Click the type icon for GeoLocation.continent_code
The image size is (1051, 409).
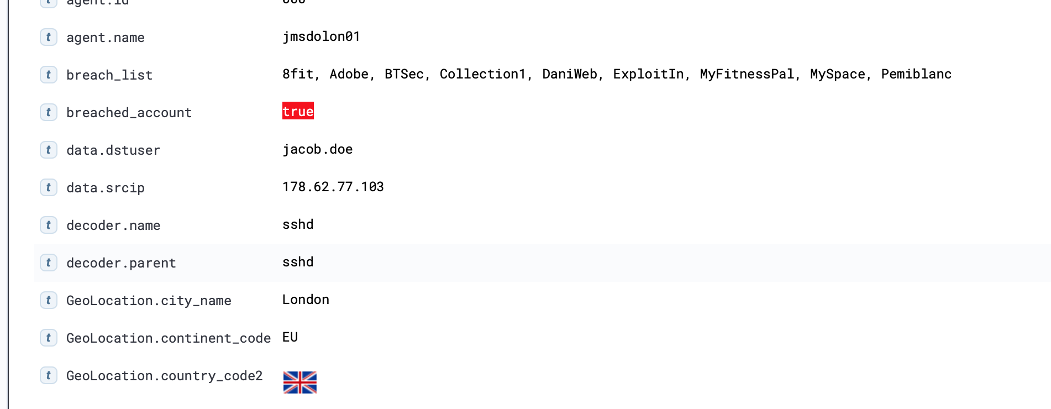pos(49,338)
